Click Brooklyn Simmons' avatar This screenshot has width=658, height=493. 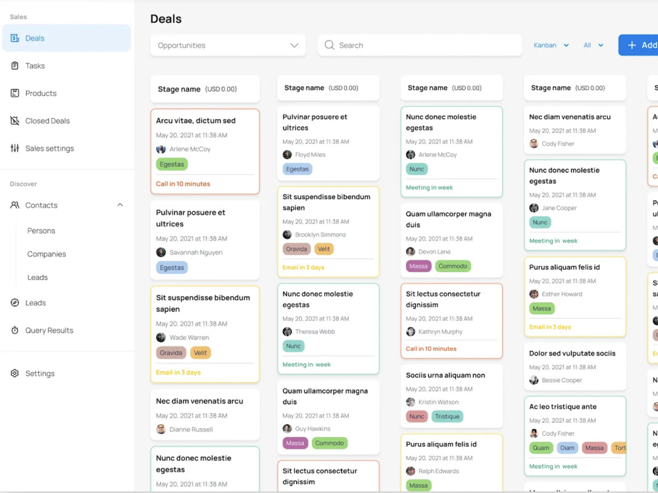(287, 235)
